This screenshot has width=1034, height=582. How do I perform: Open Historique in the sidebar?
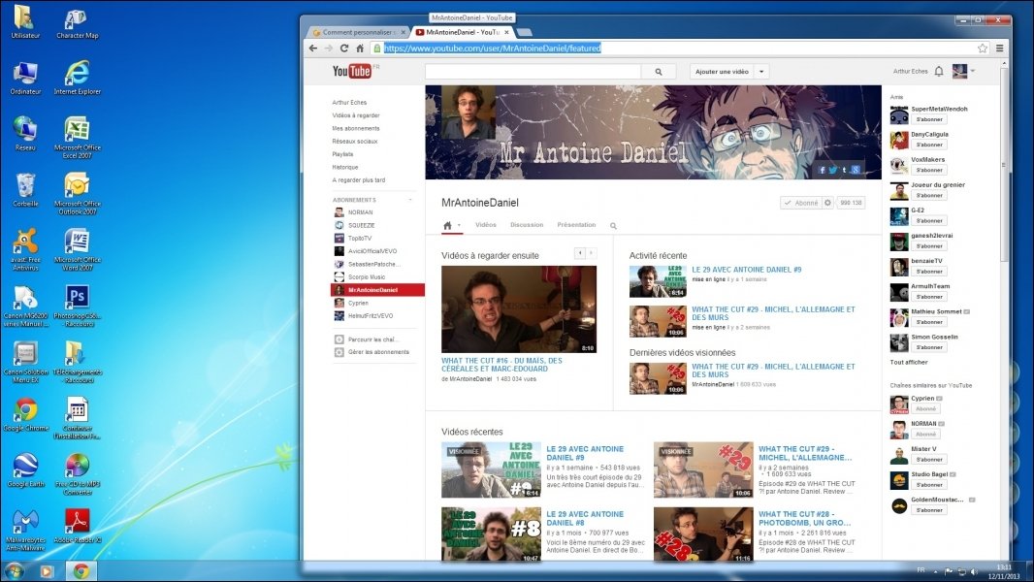[x=345, y=168]
